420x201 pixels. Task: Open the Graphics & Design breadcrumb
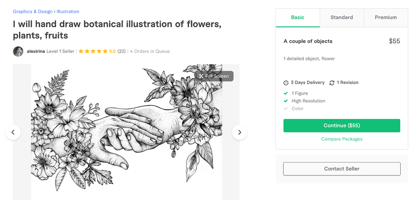[x=33, y=11]
